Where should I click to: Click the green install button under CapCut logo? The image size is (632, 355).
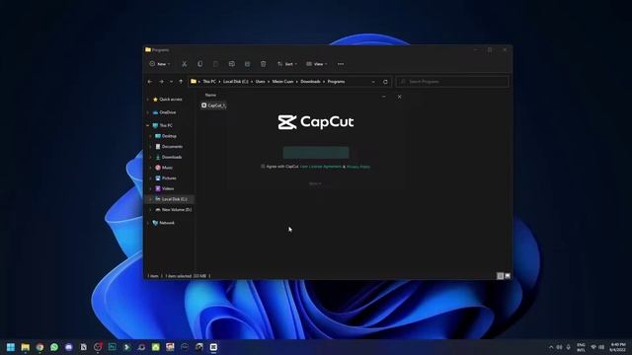[316, 153]
